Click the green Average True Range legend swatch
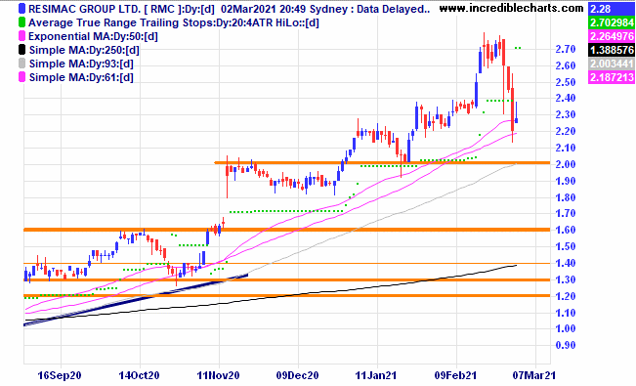The width and height of the screenshot is (636, 386). (x=21, y=22)
